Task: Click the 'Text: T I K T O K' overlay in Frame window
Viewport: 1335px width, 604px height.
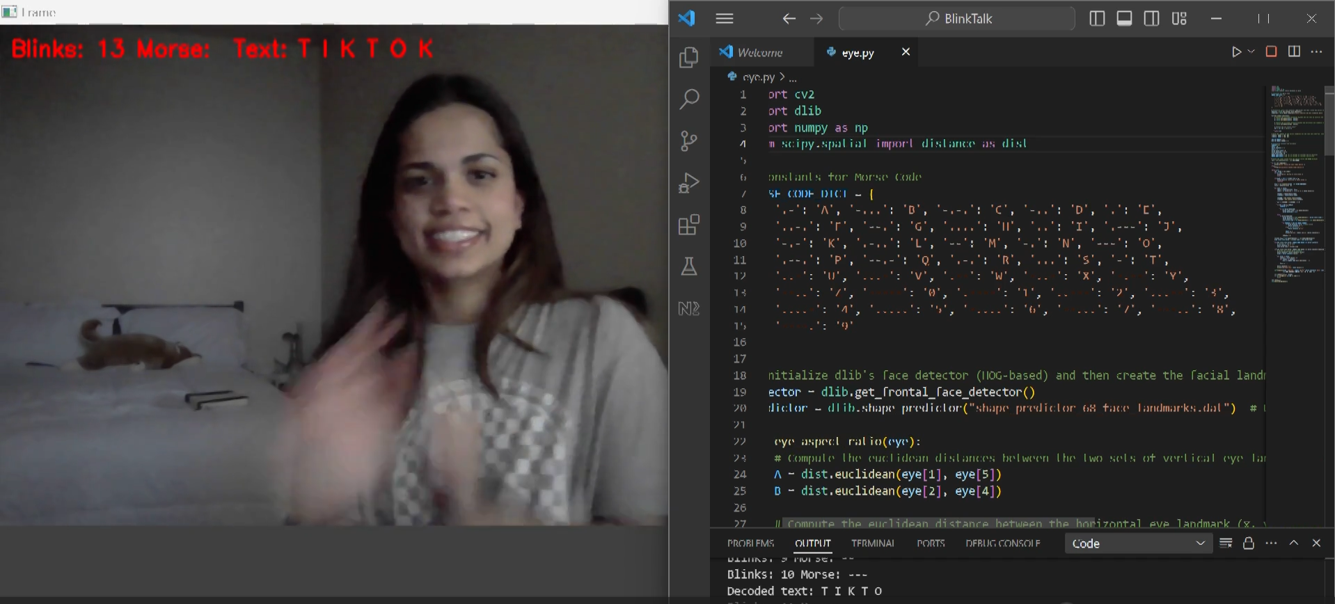Action: point(333,49)
